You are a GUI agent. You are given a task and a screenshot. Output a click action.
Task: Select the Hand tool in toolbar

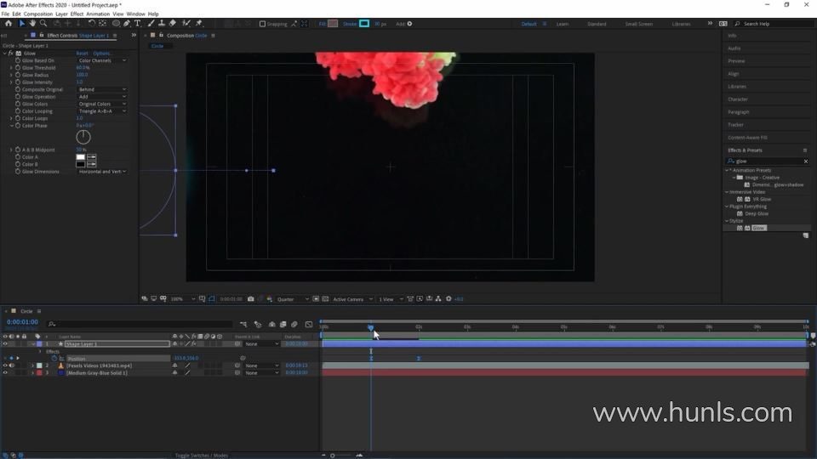pos(32,24)
